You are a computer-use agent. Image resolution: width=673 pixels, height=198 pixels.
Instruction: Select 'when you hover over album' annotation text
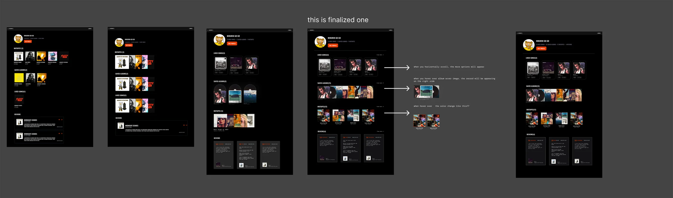coord(454,80)
